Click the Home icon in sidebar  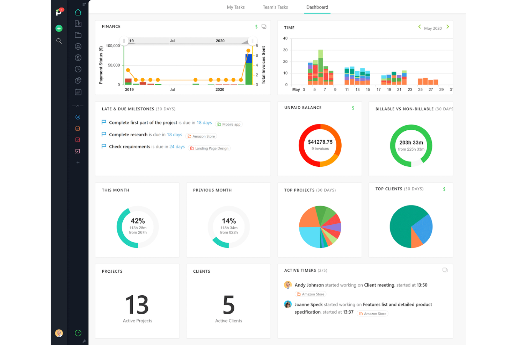(78, 12)
